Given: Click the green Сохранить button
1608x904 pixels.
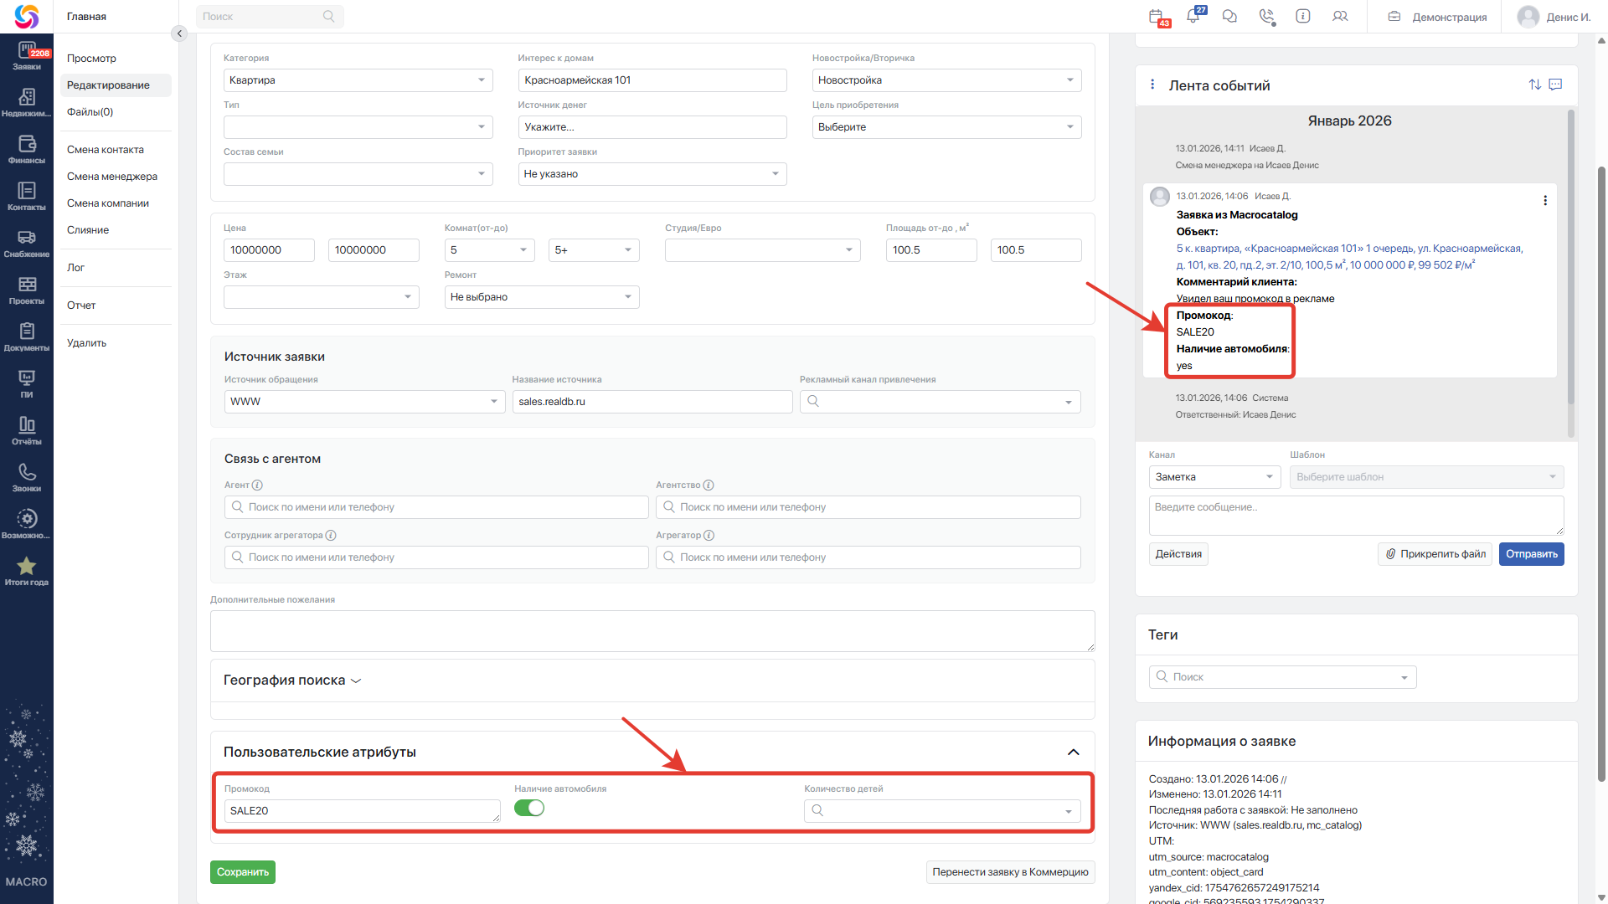Looking at the screenshot, I should 242,872.
